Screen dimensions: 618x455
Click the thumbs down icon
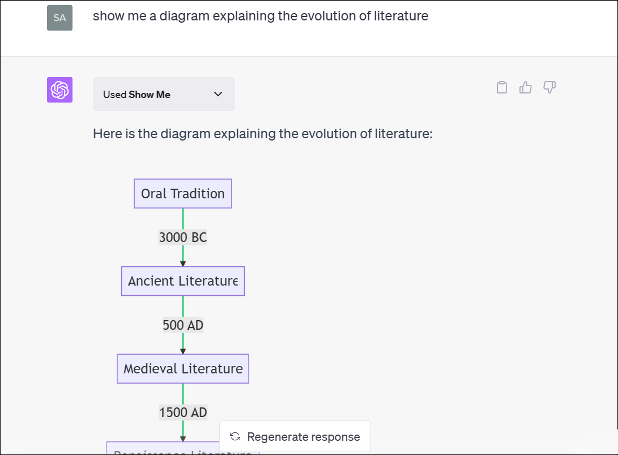click(x=549, y=87)
